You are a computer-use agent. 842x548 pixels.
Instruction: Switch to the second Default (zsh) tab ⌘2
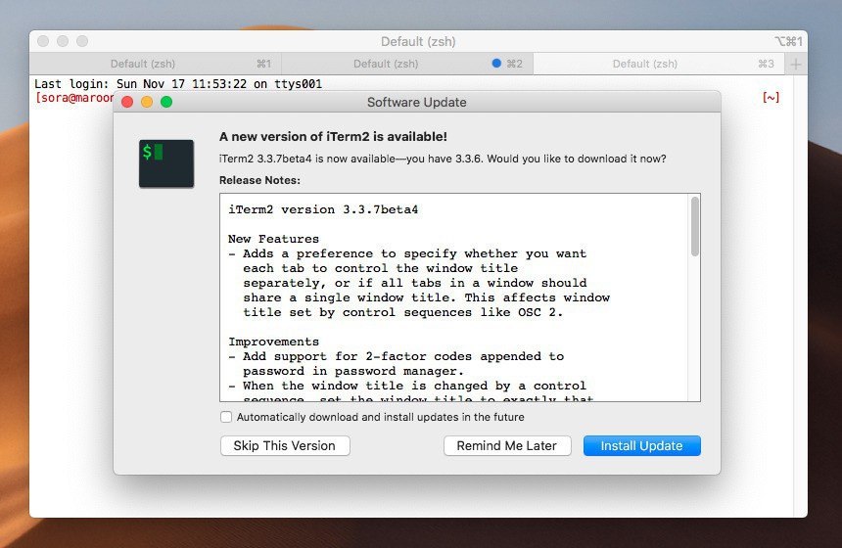coord(407,64)
